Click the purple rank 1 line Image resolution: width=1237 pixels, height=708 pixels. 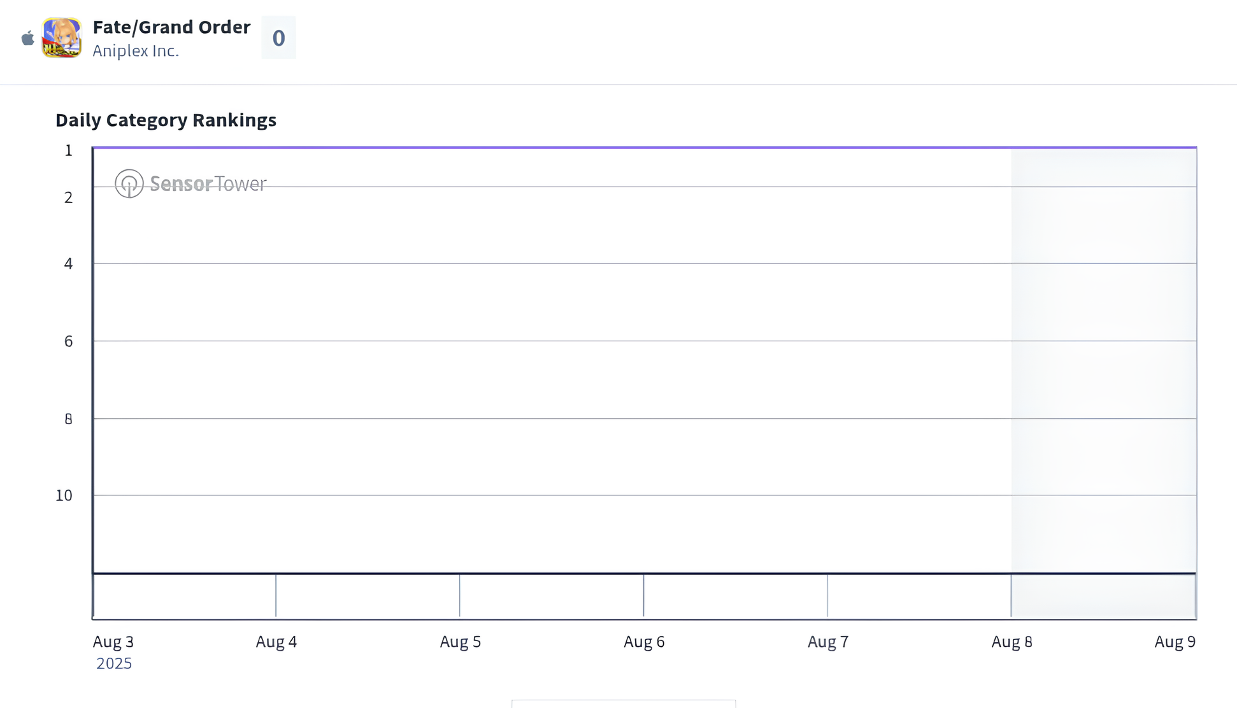(645, 147)
